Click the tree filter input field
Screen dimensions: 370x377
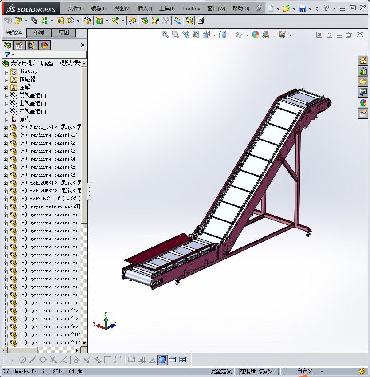(x=44, y=55)
